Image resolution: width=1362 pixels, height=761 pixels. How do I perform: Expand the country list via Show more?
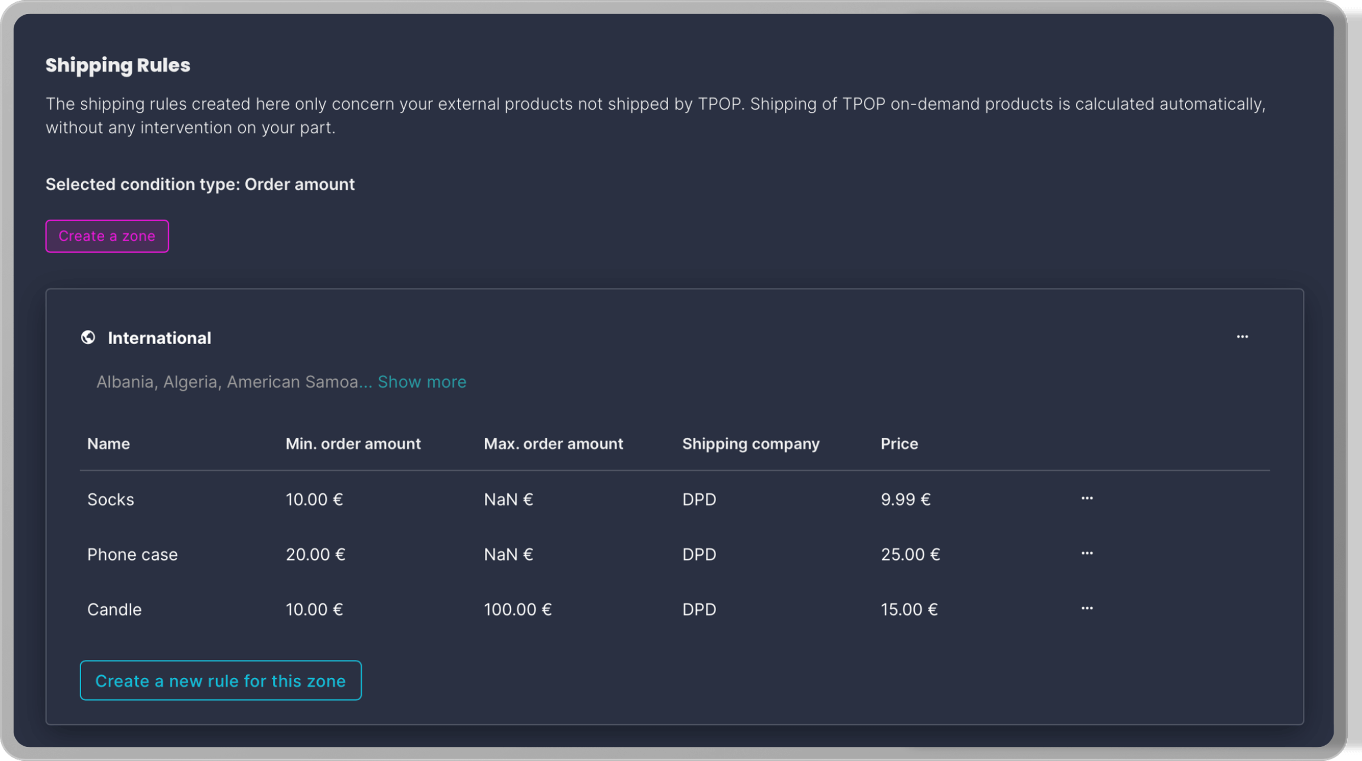pyautogui.click(x=421, y=382)
